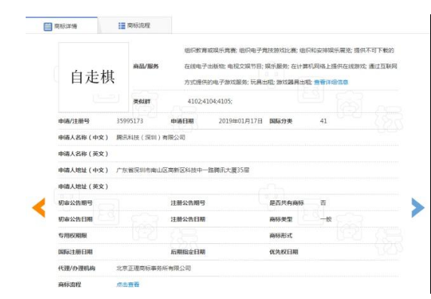Switch to the 商标流程 tab
The image size is (431, 299).
[134, 26]
